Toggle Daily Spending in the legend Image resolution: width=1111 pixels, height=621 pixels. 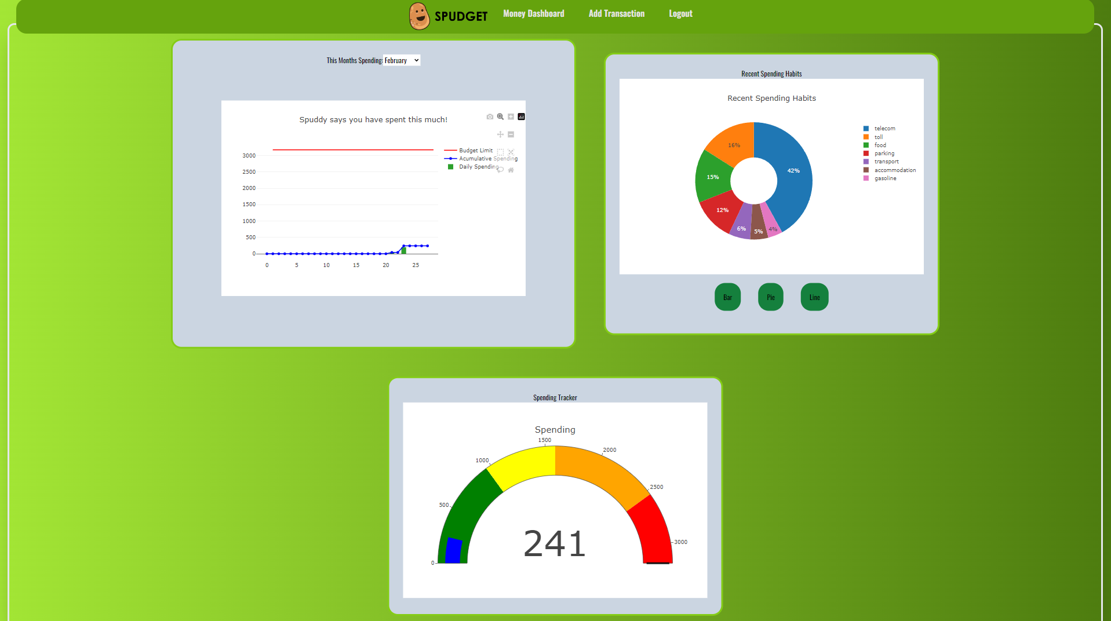coord(478,166)
